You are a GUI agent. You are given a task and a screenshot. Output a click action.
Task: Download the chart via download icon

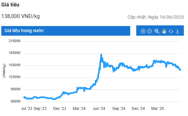[x=177, y=31]
